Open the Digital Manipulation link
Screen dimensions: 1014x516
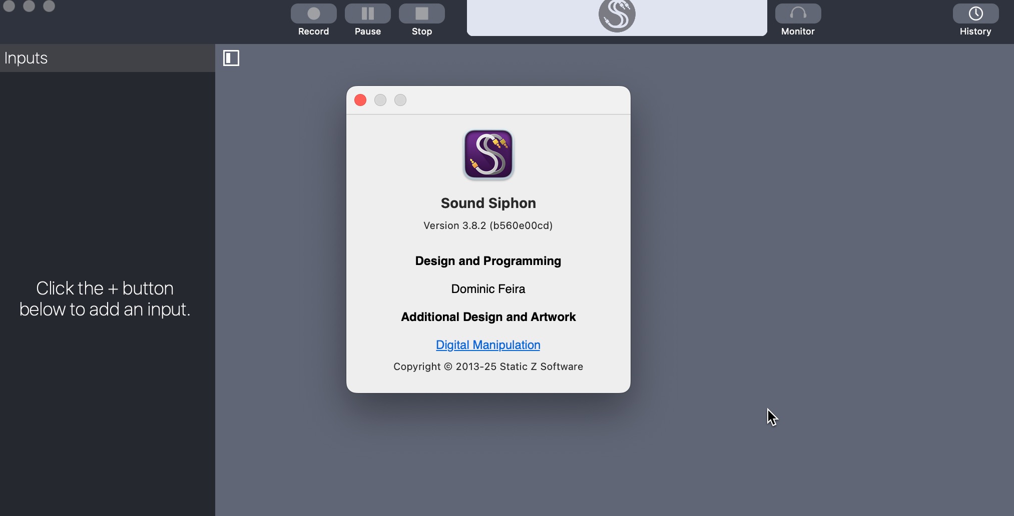488,345
